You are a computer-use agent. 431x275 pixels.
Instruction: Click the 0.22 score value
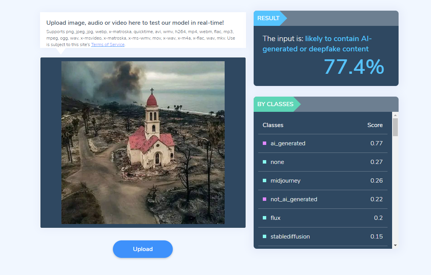pos(376,199)
